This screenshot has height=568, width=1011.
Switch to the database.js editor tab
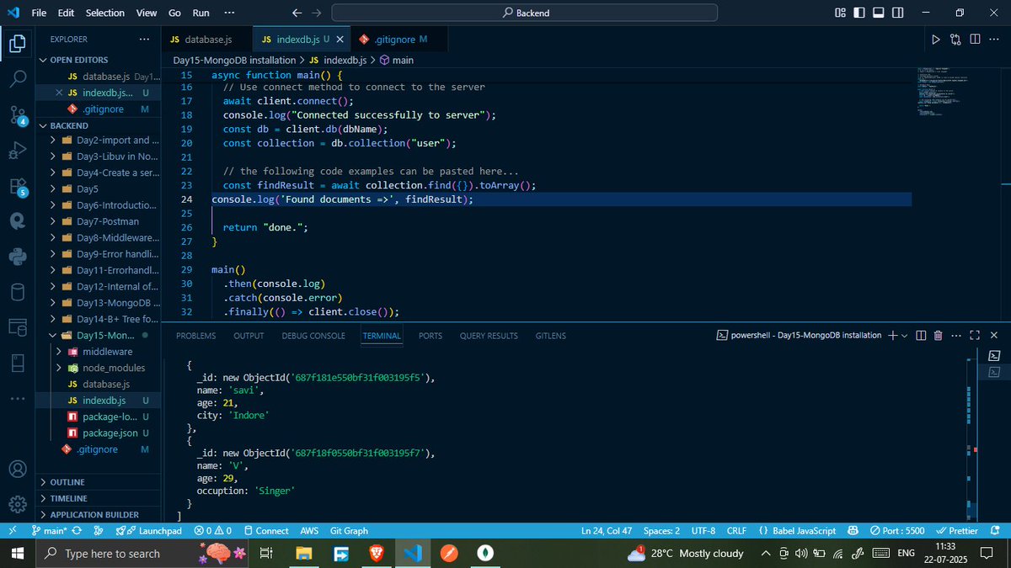click(x=208, y=40)
